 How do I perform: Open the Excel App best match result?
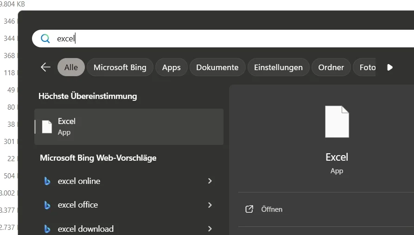tap(129, 126)
